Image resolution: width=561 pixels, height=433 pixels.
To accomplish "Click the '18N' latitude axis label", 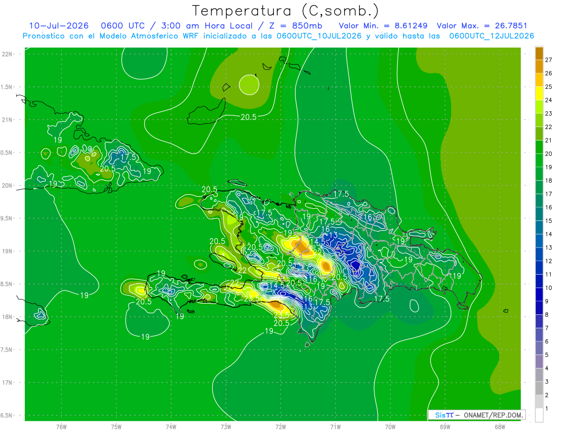I will point(7,317).
